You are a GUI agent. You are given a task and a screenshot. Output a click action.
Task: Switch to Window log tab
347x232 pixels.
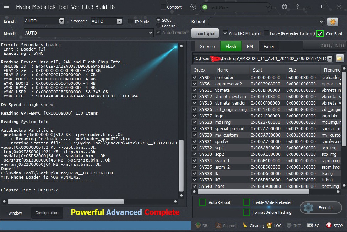point(15,213)
